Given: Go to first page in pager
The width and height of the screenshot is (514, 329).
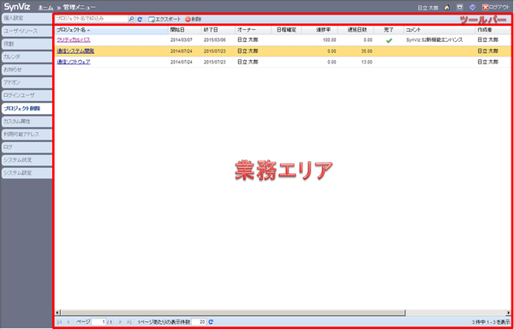Looking at the screenshot, I should (60, 322).
